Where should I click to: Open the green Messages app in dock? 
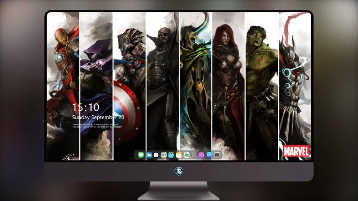click(141, 155)
